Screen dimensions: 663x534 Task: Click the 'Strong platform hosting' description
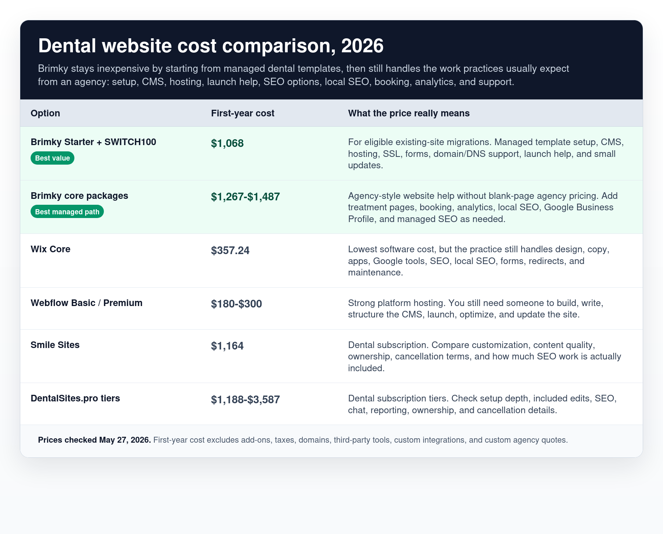[476, 309]
